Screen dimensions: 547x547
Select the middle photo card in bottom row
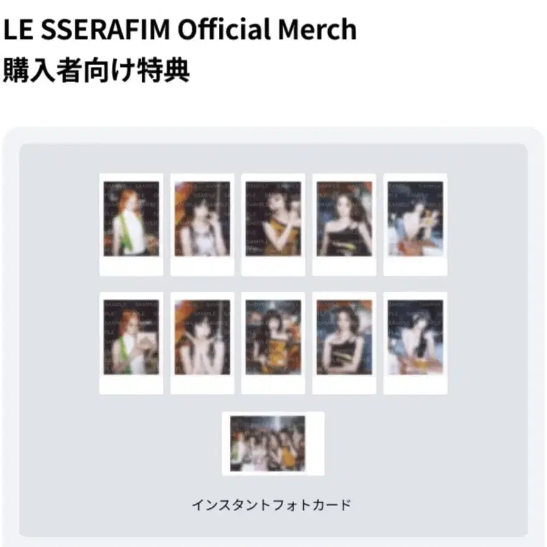[273, 343]
